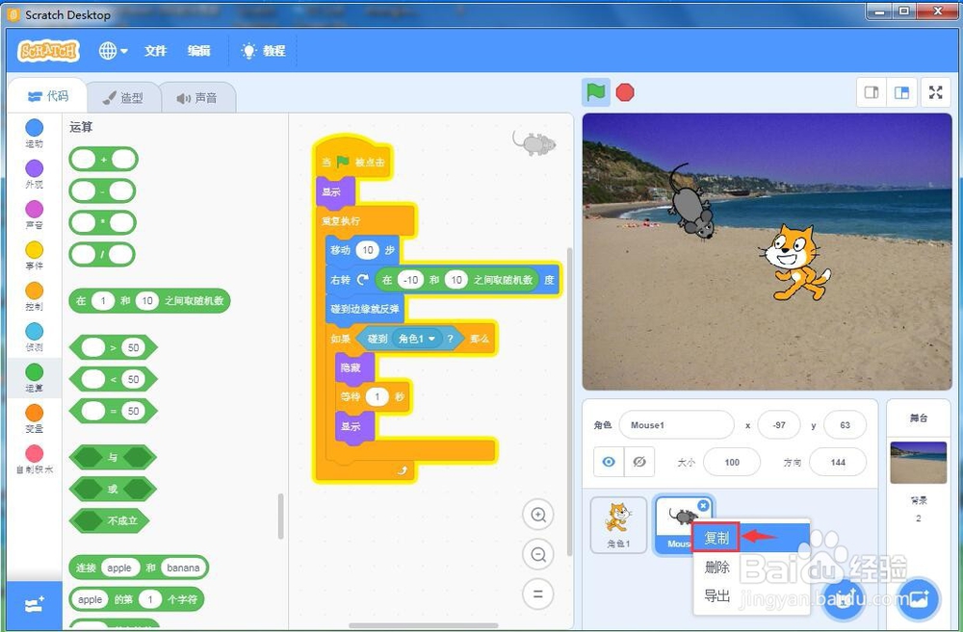This screenshot has height=632, width=963.
Task: Switch to small stage layout
Action: click(872, 92)
